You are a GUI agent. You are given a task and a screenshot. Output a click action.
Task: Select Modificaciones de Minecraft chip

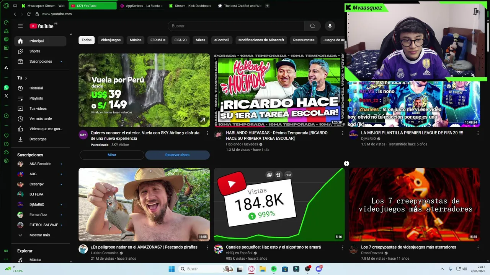point(261,40)
